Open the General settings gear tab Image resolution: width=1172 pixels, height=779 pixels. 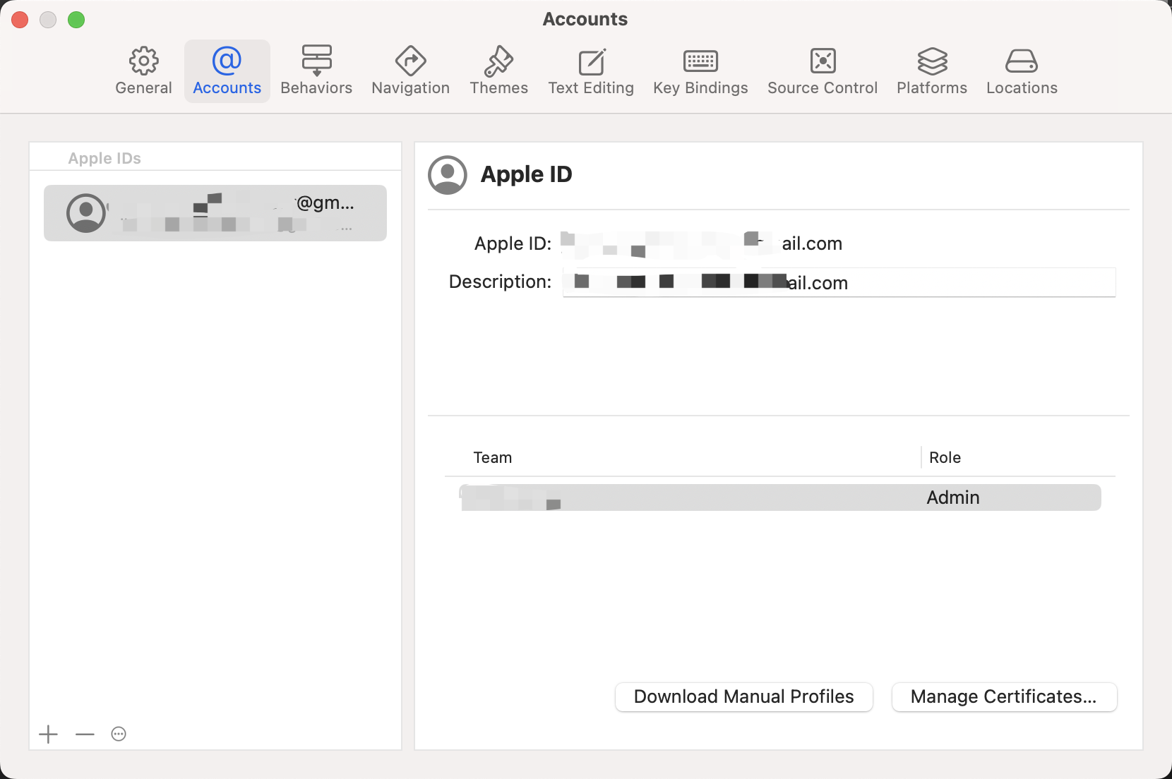pos(143,71)
